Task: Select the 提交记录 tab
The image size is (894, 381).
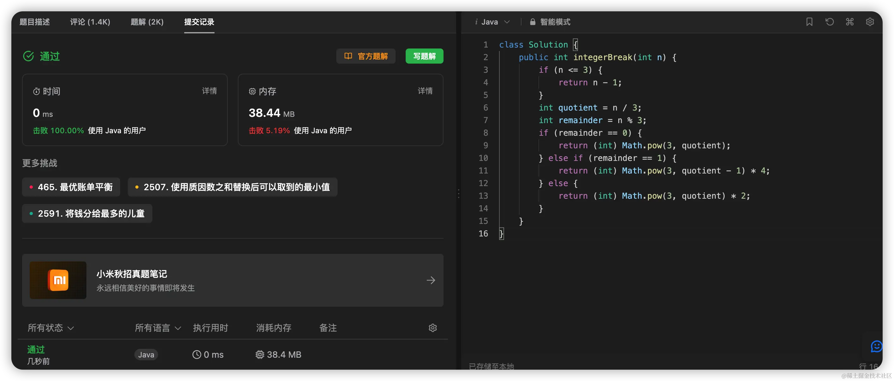Action: 199,22
